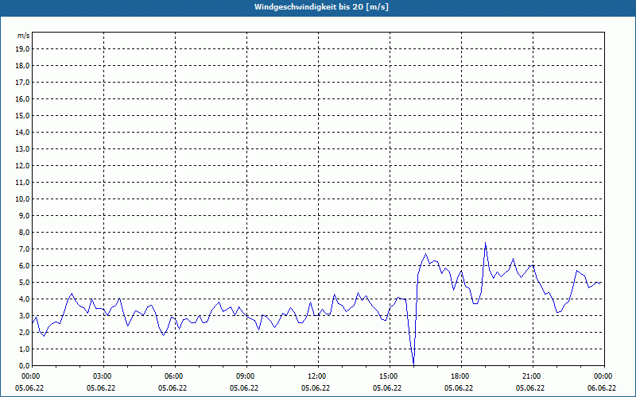Screen dimensions: 636x397
Task: Select the "5,0" y-axis label
Action: click(25, 283)
